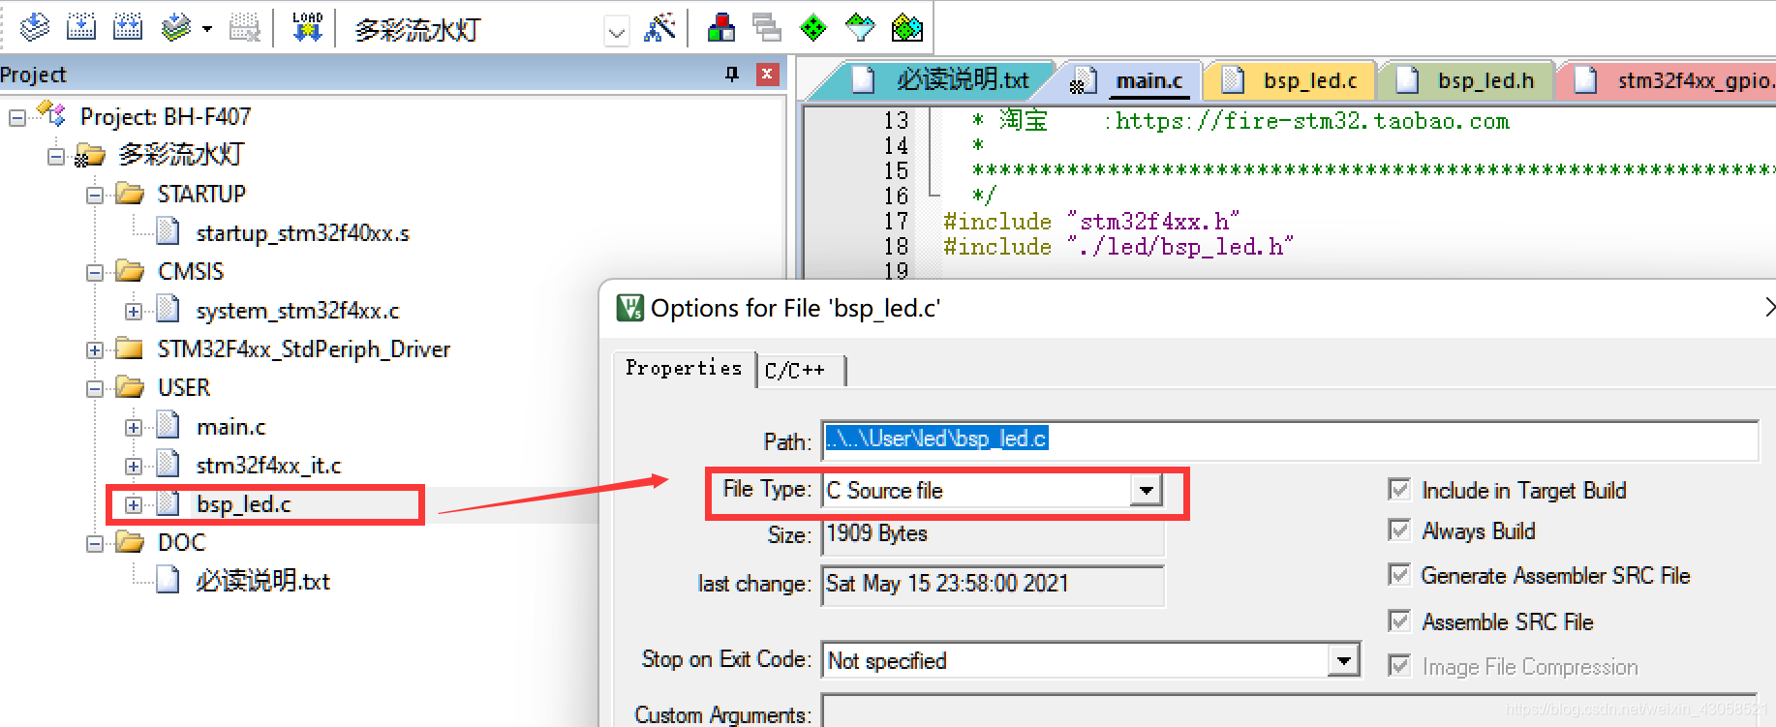1776x727 pixels.
Task: Open the Batch Build dropdown arrow
Action: click(x=206, y=29)
